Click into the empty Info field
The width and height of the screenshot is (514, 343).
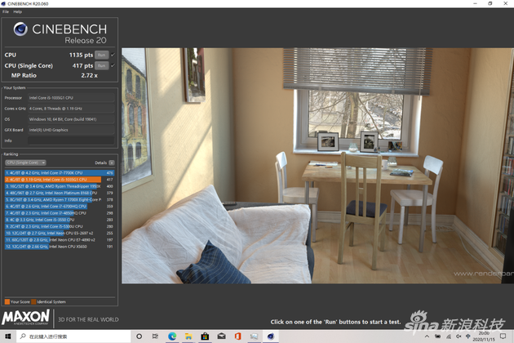(71, 140)
